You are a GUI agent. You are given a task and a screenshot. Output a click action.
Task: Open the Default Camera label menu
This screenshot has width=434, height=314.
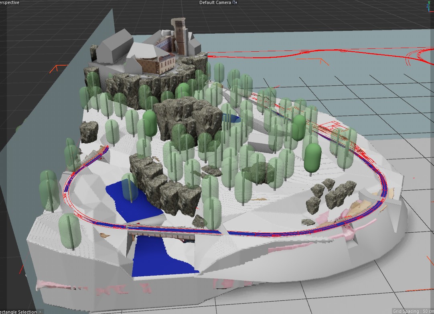point(215,2)
